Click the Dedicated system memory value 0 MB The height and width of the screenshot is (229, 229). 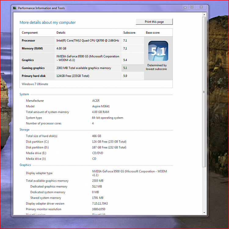[96, 192]
